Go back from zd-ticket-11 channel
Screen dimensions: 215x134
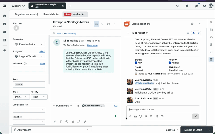(128, 33)
